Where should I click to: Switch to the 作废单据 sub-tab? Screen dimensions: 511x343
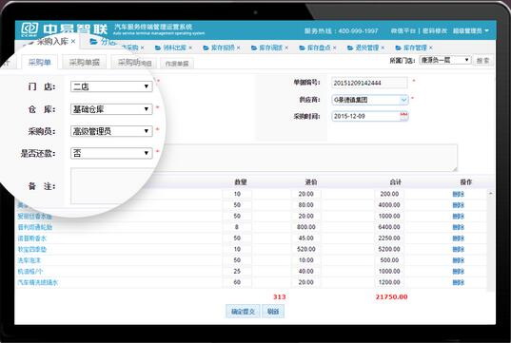tap(177, 64)
